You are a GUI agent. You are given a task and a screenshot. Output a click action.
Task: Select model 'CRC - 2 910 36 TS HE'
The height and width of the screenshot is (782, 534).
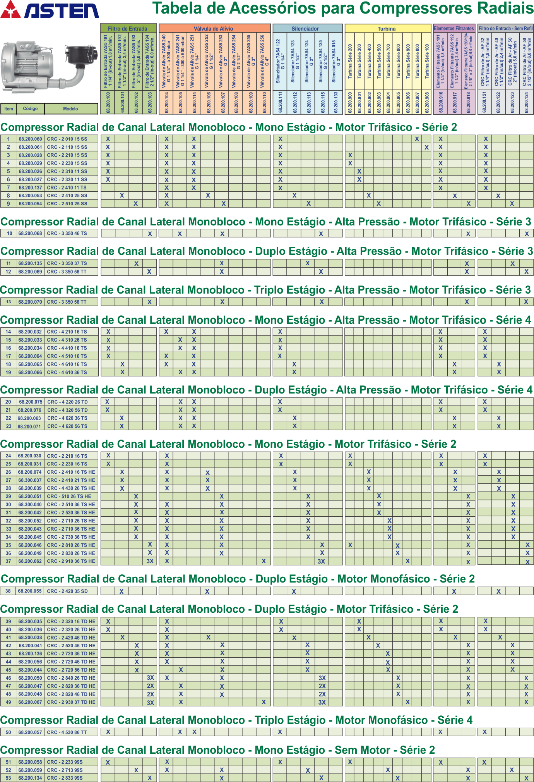tap(71, 561)
